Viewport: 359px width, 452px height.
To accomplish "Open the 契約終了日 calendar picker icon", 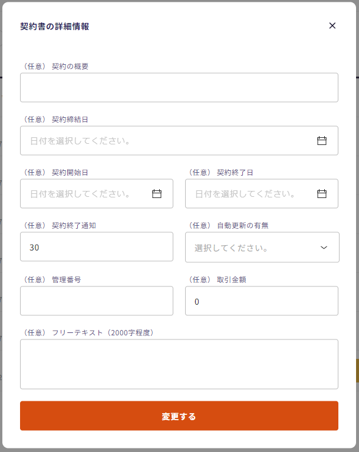I will point(322,194).
